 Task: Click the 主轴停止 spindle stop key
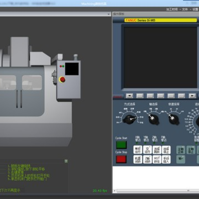point(191,150)
